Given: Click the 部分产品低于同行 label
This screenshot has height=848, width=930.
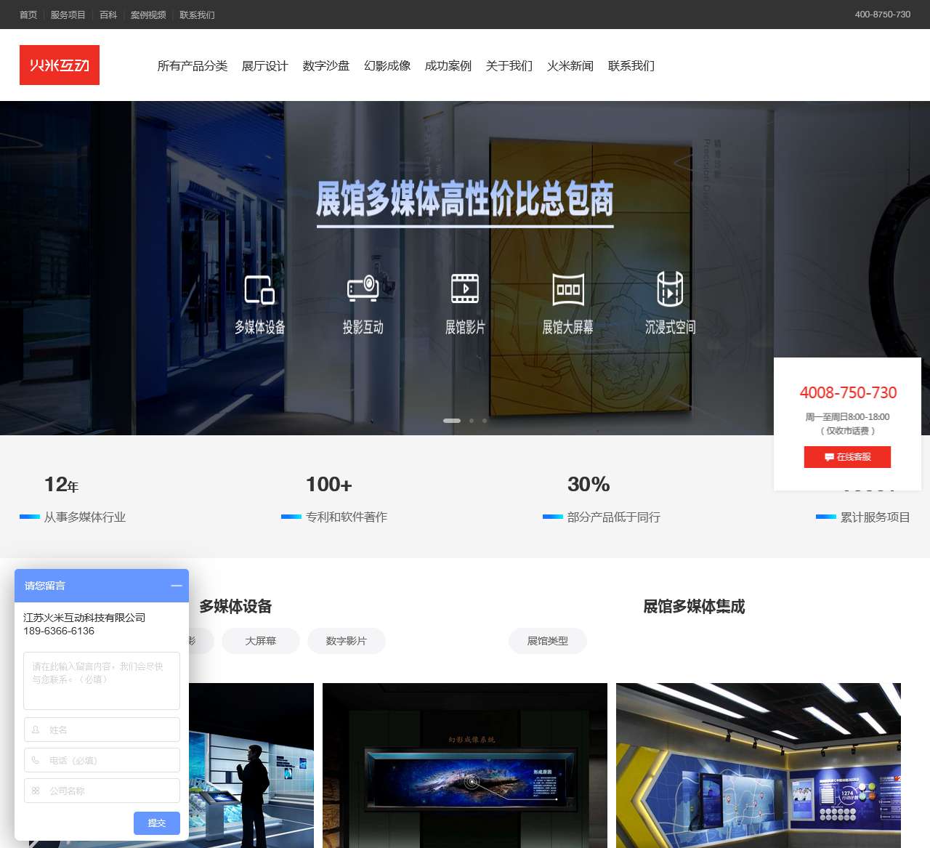Looking at the screenshot, I should (x=614, y=517).
